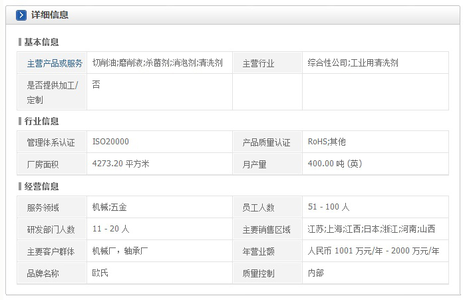The image size is (465, 300).
Task: Click the 51 - 100 人 employee count
Action: point(329,207)
